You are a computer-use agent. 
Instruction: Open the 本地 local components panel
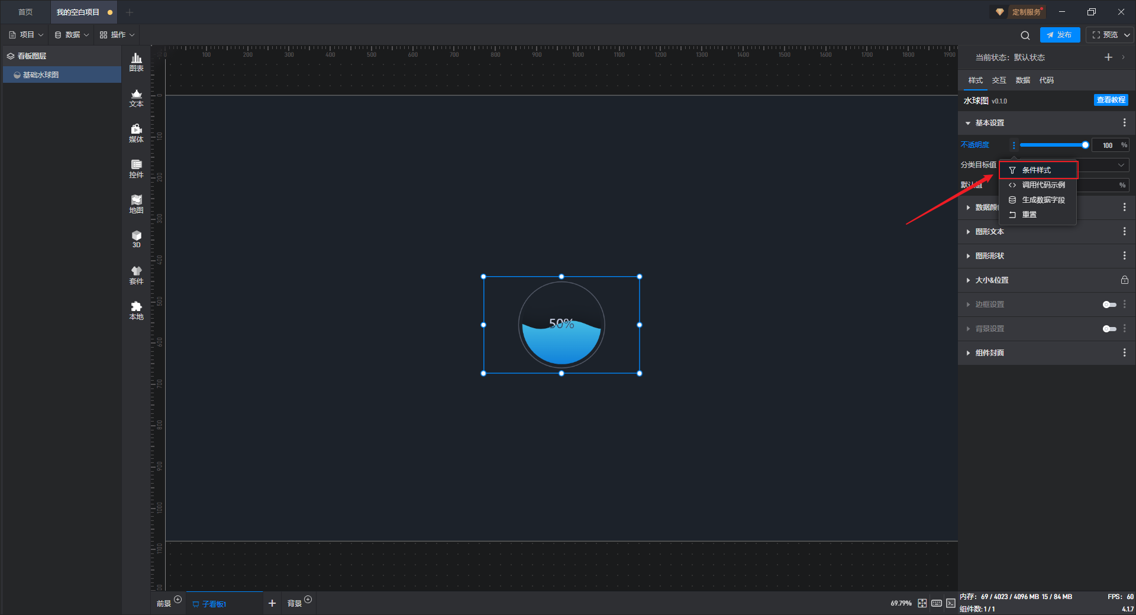pyautogui.click(x=136, y=310)
